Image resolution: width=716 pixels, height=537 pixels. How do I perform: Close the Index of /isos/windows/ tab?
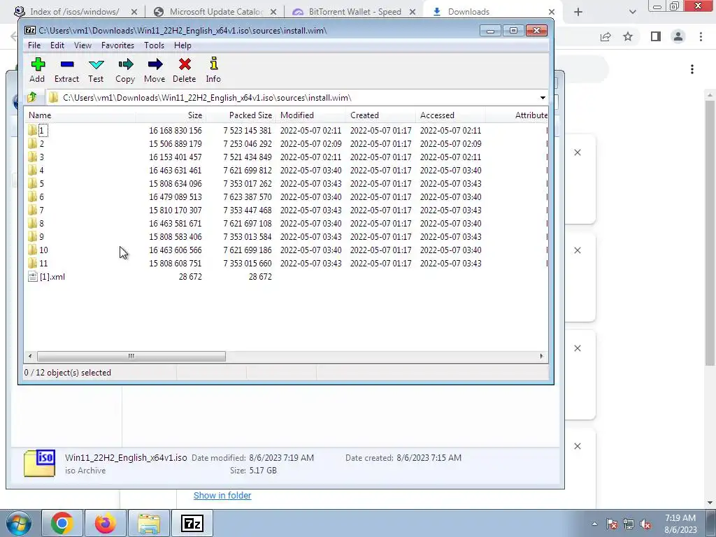[134, 12]
